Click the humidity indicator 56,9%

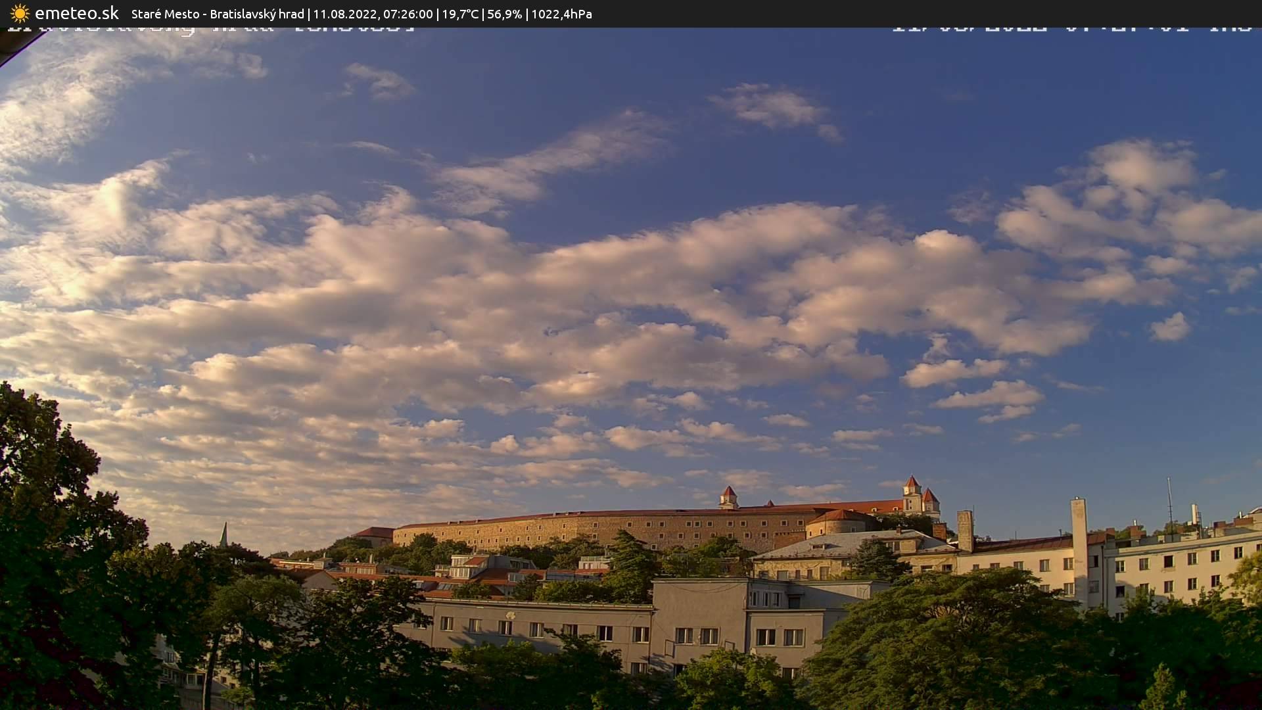click(503, 14)
